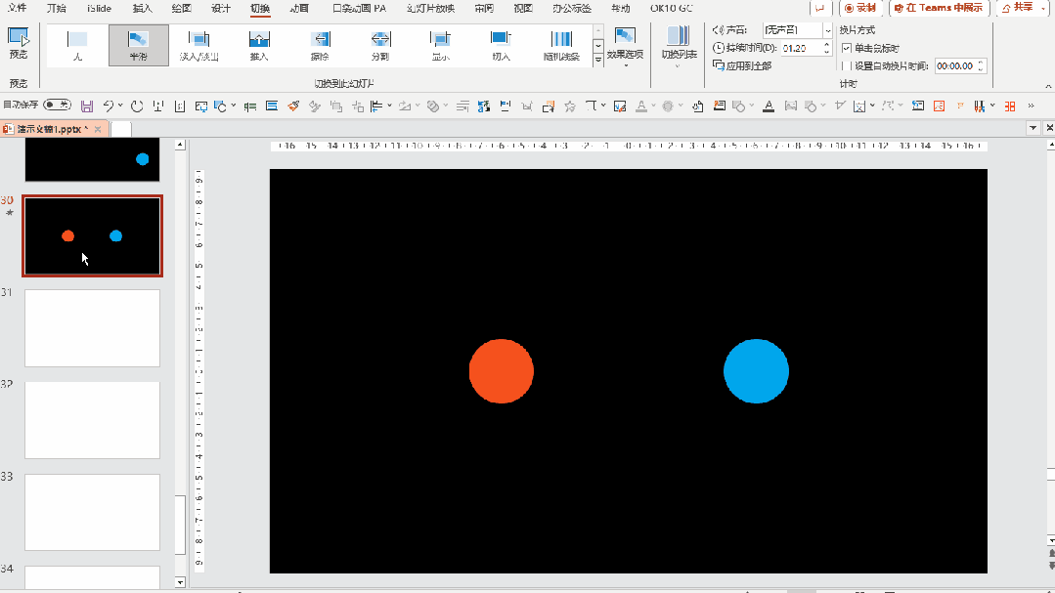The height and width of the screenshot is (593, 1055).
Task: Open a new blank document tab
Action: (121, 129)
